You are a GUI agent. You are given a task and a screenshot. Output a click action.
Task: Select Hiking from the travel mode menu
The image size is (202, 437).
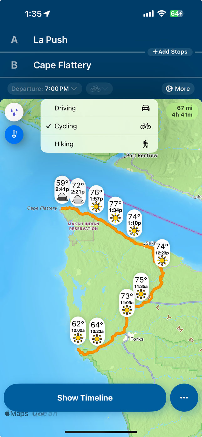pyautogui.click(x=99, y=144)
